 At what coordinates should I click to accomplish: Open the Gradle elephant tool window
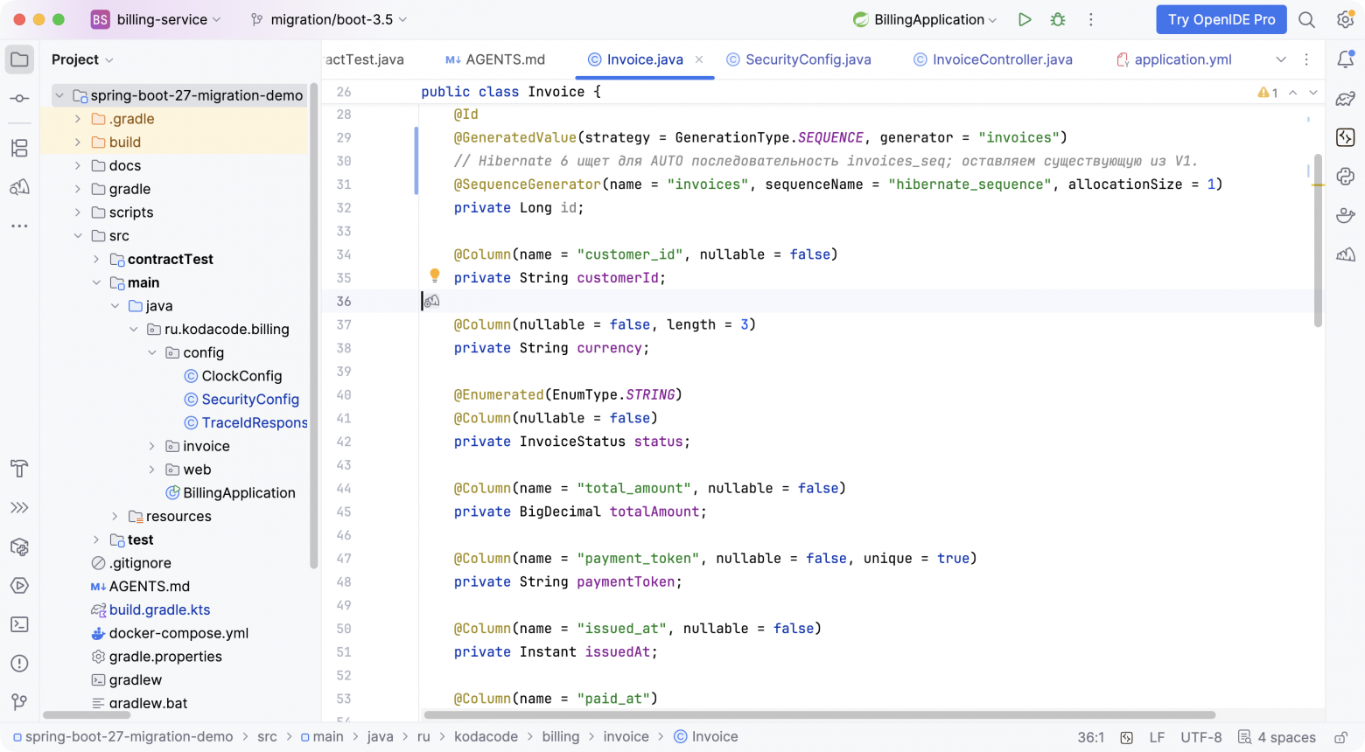click(1346, 99)
